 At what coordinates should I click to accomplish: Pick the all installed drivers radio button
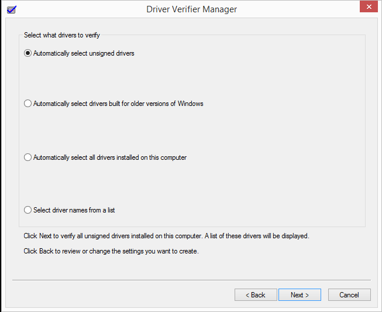27,157
